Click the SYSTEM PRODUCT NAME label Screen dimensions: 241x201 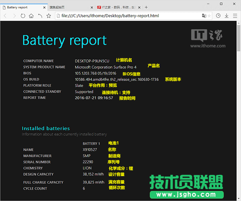(x=44, y=67)
